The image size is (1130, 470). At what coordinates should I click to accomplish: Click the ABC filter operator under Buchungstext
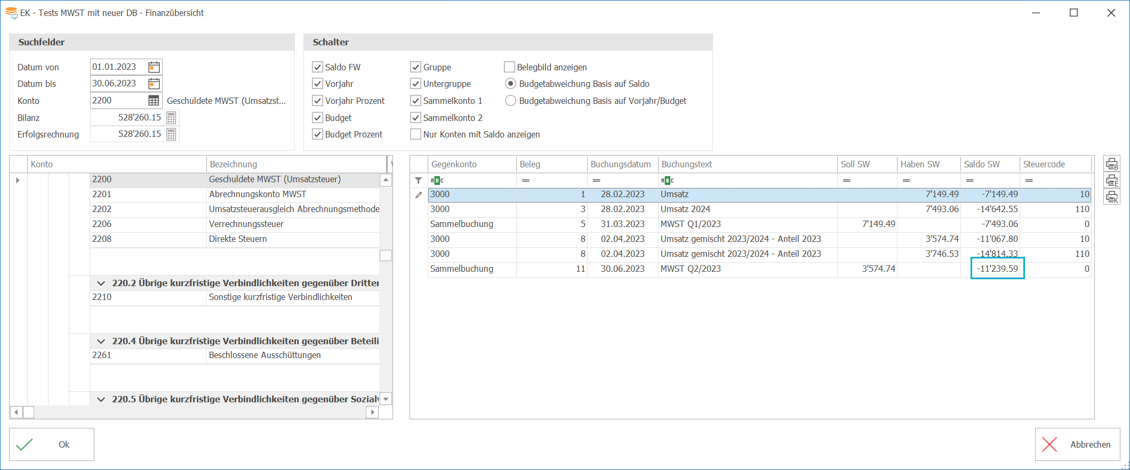click(x=667, y=181)
